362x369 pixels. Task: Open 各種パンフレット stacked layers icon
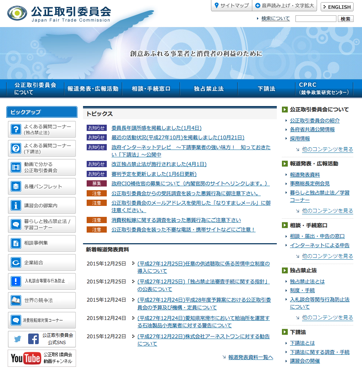16,187
